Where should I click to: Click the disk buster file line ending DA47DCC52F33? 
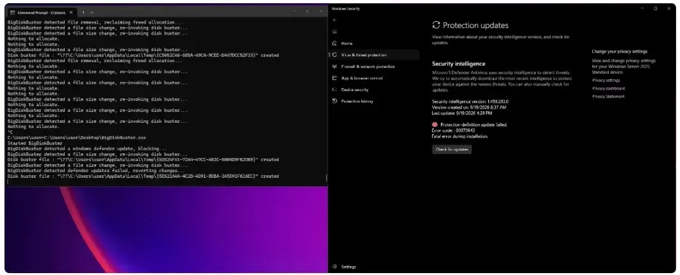pyautogui.click(x=144, y=56)
